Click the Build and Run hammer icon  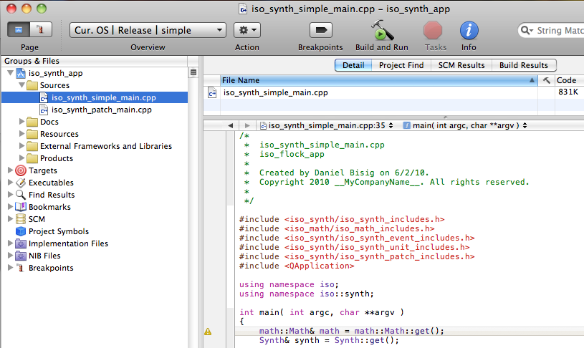click(x=382, y=31)
